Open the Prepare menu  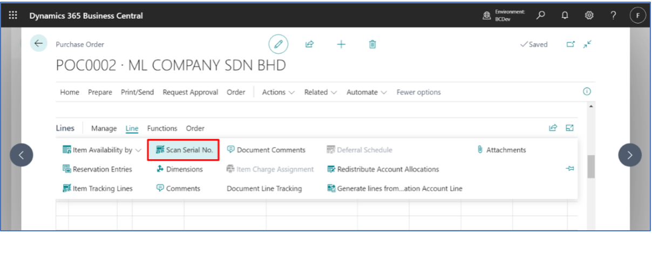coord(100,92)
